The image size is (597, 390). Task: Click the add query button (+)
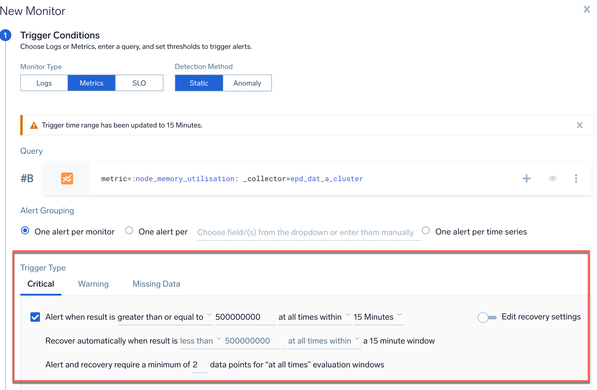[x=526, y=178]
